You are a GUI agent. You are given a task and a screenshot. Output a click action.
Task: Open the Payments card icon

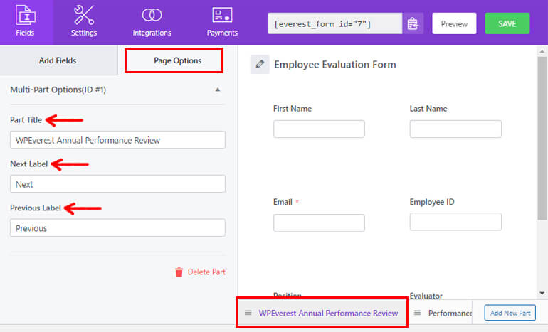tap(222, 16)
